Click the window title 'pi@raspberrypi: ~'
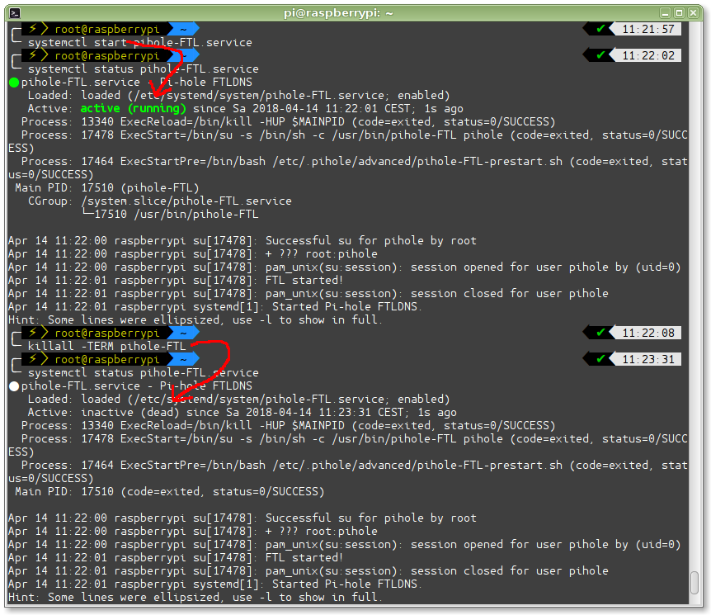Image resolution: width=711 pixels, height=615 pixels. pyautogui.click(x=338, y=13)
